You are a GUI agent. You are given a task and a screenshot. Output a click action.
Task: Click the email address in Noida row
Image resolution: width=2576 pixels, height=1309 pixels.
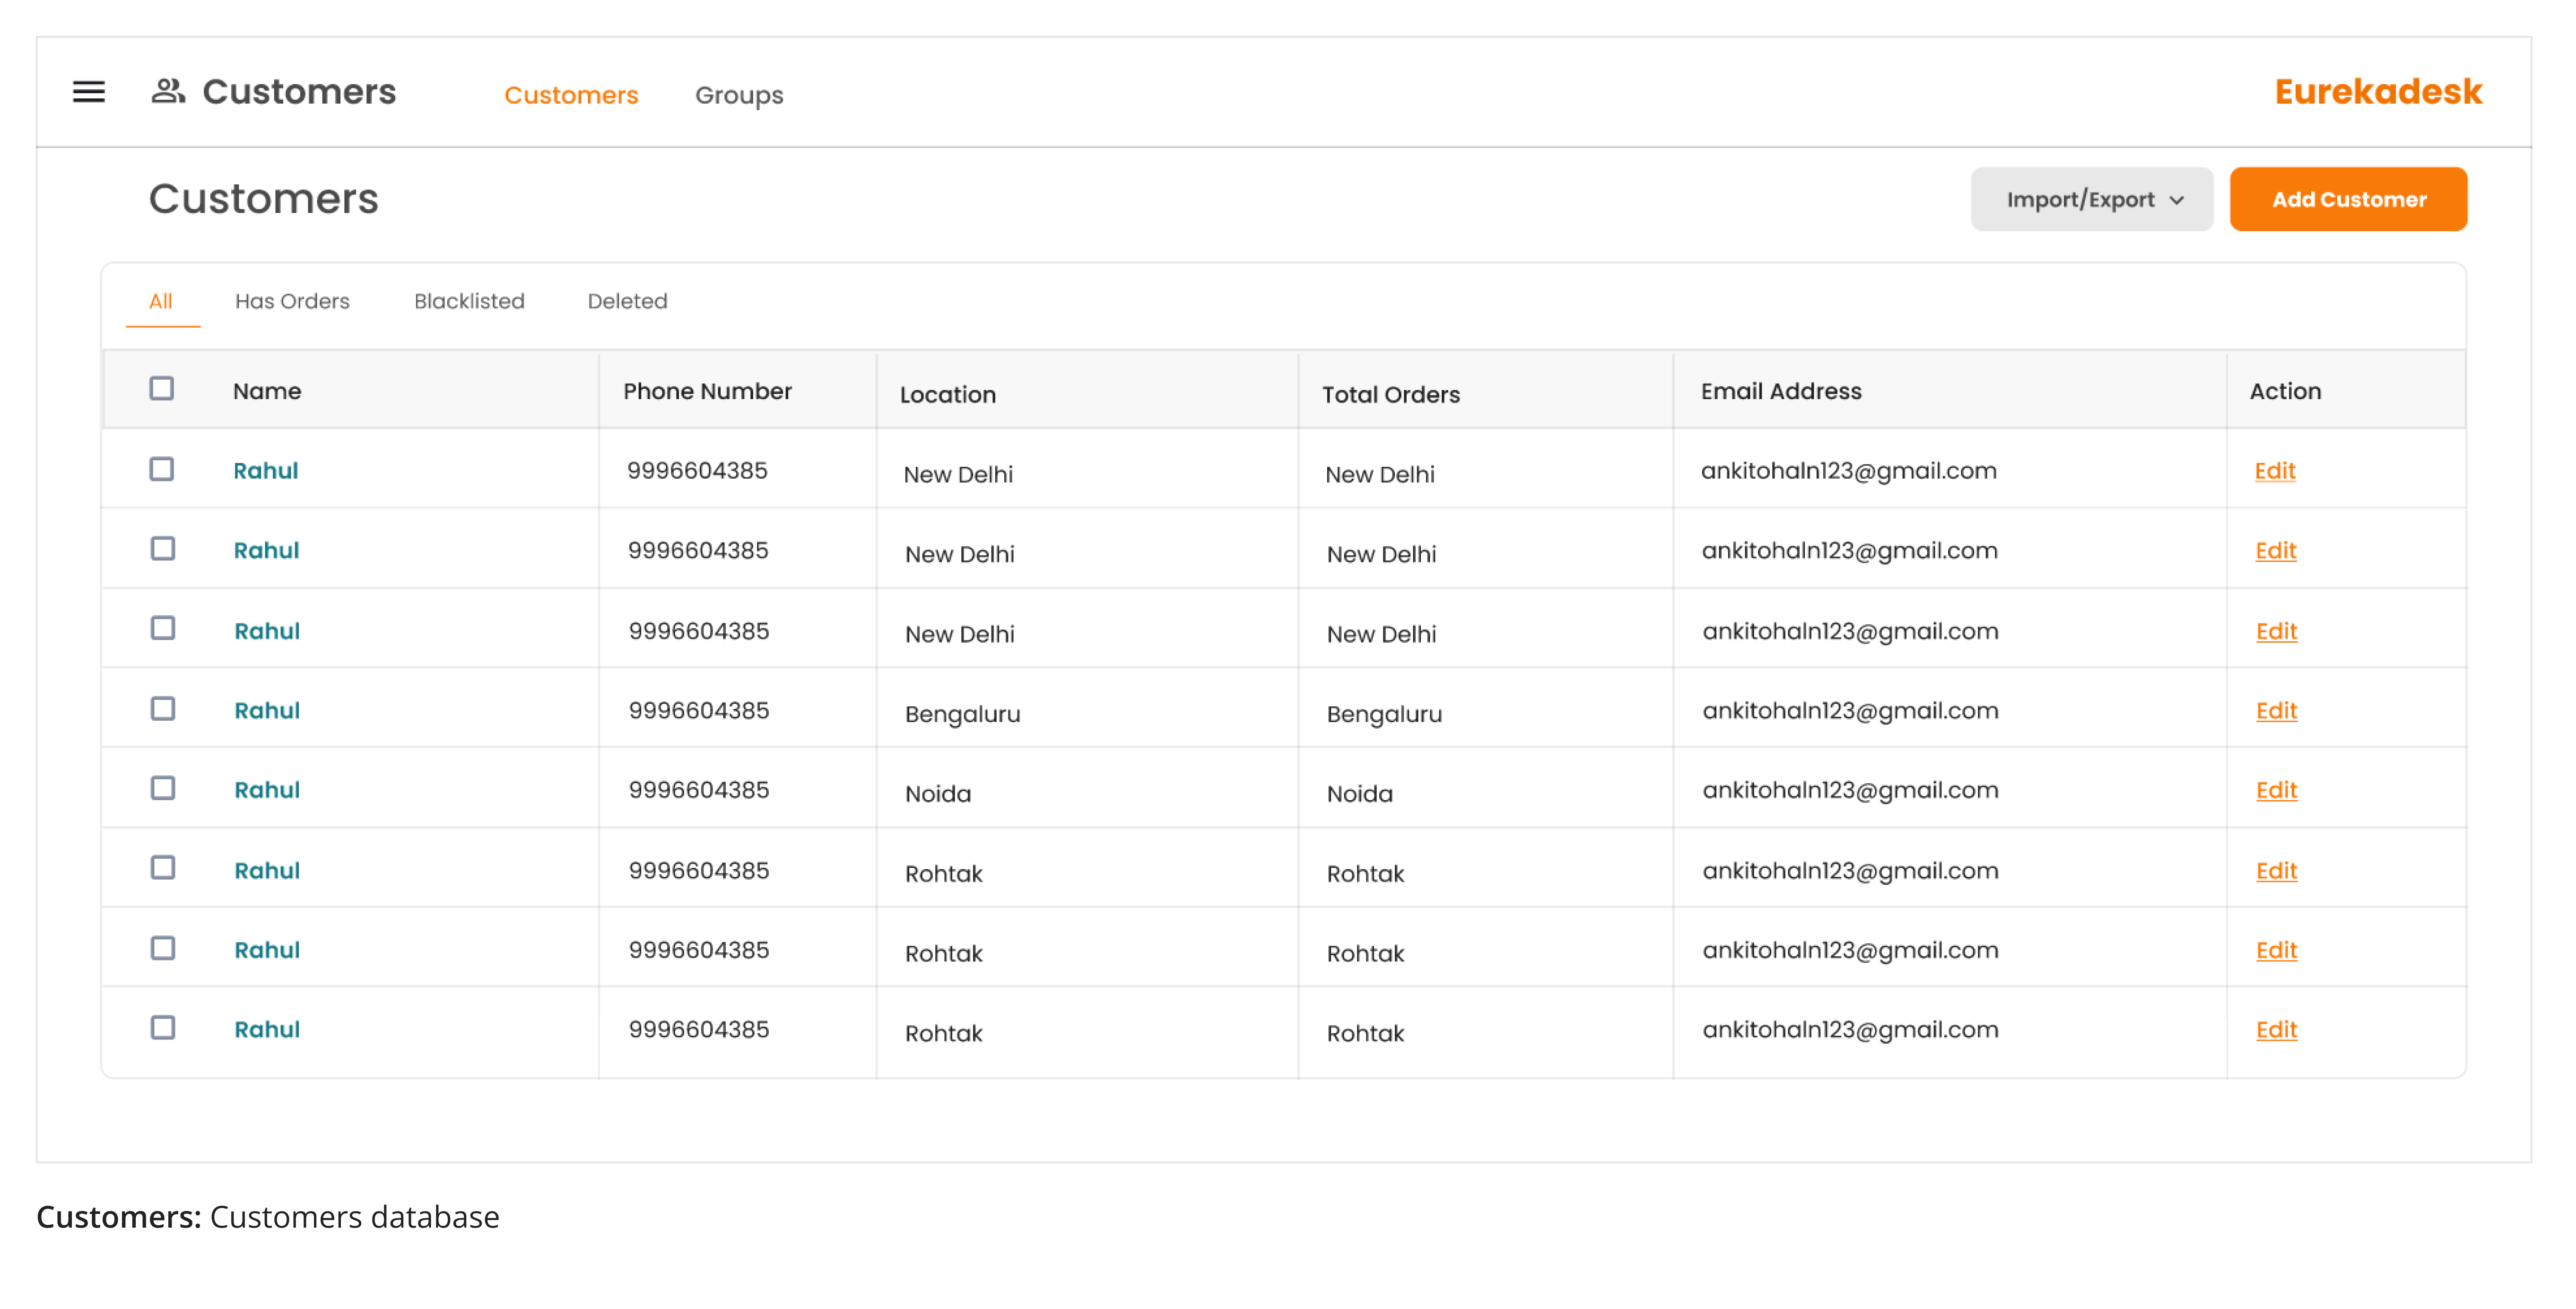(1850, 790)
